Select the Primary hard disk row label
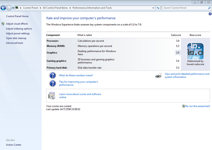 pos(57,68)
